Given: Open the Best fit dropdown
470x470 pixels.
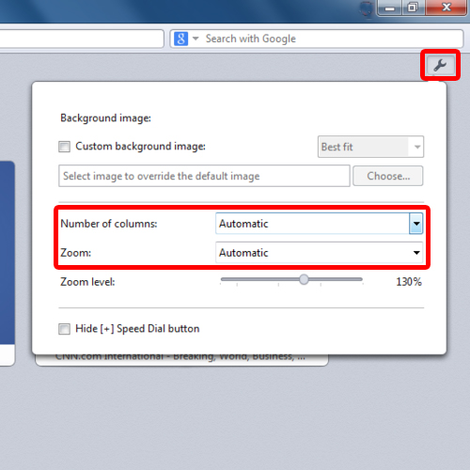Looking at the screenshot, I should [x=370, y=147].
